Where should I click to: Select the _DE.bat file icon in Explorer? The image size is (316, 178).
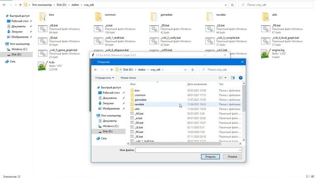pos(154,29)
